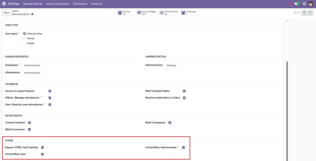The width and height of the screenshot is (316, 161).
Task: Open the General Settings menu
Action: coord(33,4)
